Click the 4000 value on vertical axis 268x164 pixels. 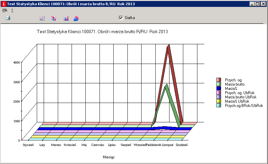click(x=16, y=62)
